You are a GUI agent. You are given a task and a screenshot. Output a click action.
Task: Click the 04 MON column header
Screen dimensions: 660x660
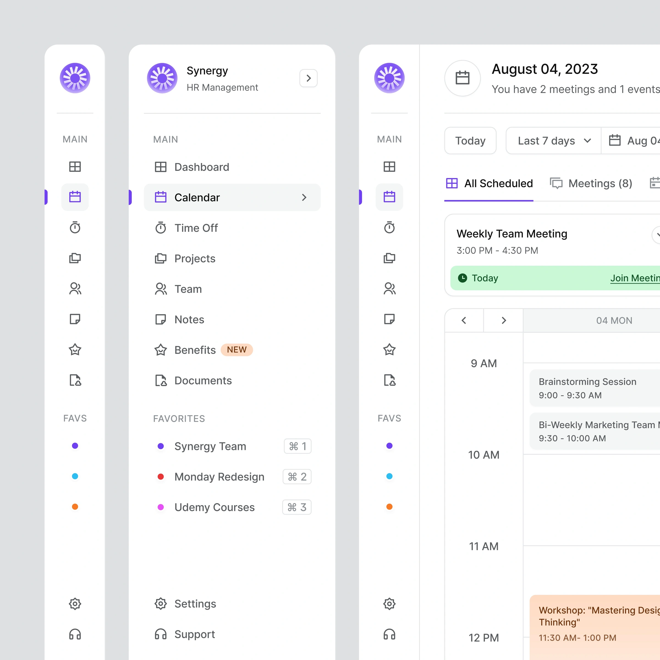[592, 320]
